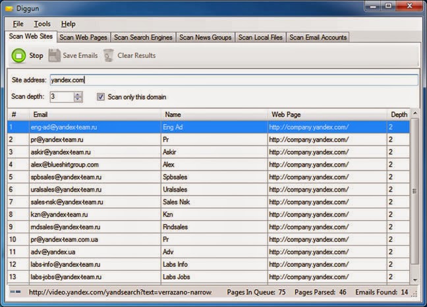Click the green Stop scan icon
This screenshot has width=427, height=307.
click(x=18, y=55)
